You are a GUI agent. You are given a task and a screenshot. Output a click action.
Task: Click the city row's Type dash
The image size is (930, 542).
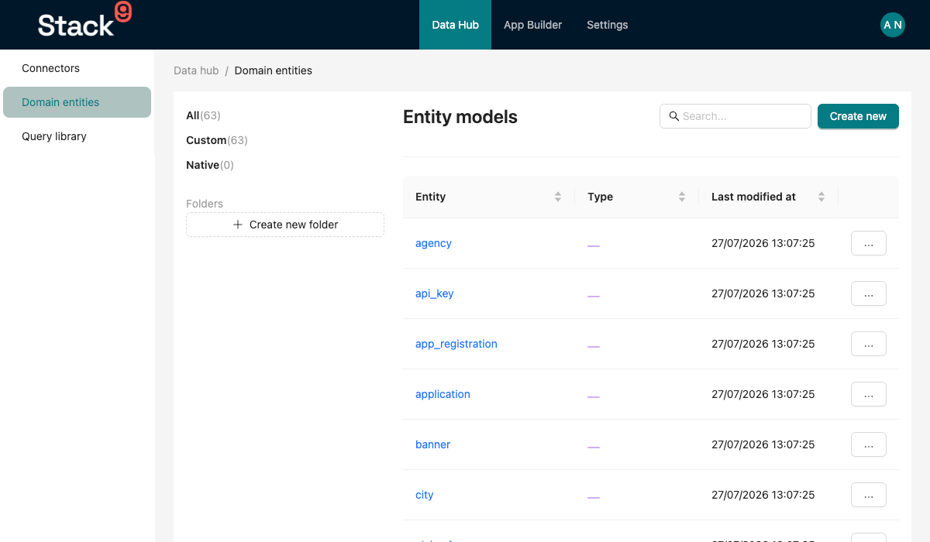(x=594, y=497)
